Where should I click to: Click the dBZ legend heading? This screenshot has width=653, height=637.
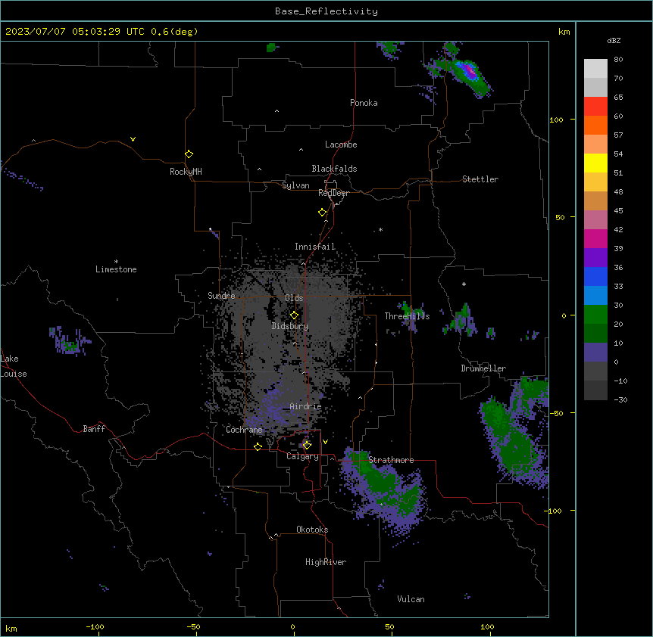pyautogui.click(x=614, y=41)
